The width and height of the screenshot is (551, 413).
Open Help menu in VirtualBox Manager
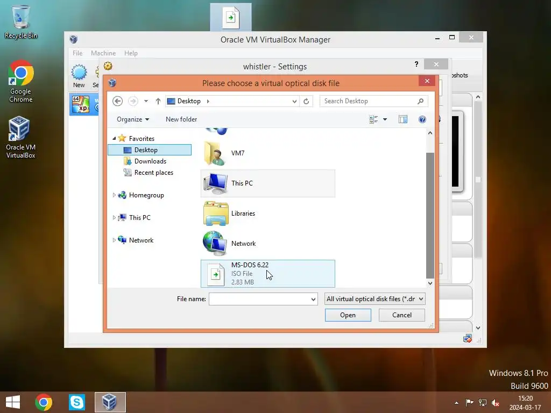pos(131,53)
